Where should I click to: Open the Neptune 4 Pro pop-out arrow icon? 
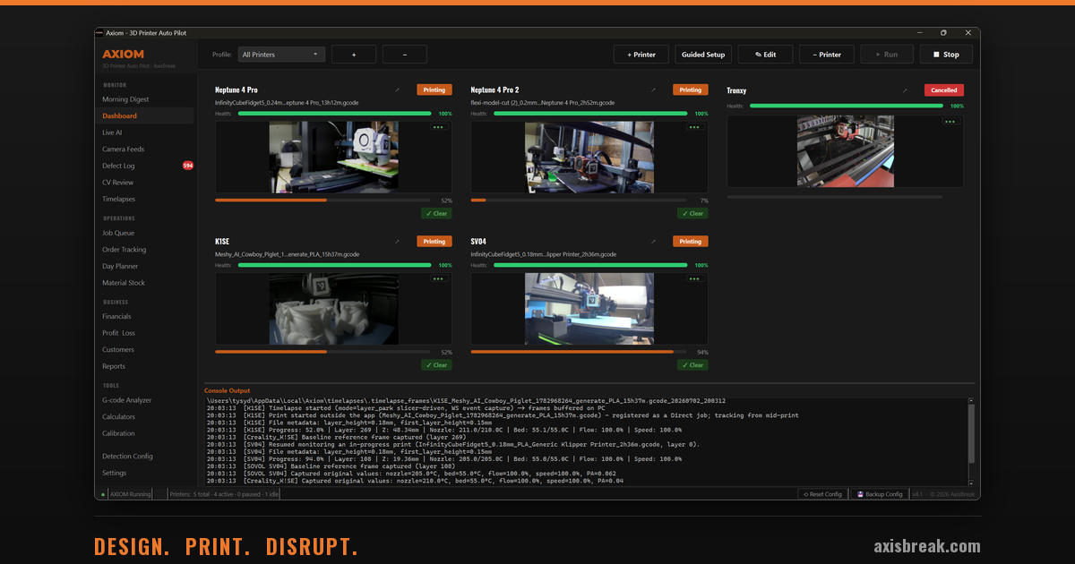click(398, 90)
